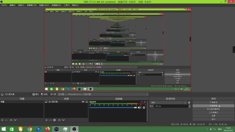Open the 视图(V) View menu
This screenshot has height=132, width=235.
click(21, 5)
